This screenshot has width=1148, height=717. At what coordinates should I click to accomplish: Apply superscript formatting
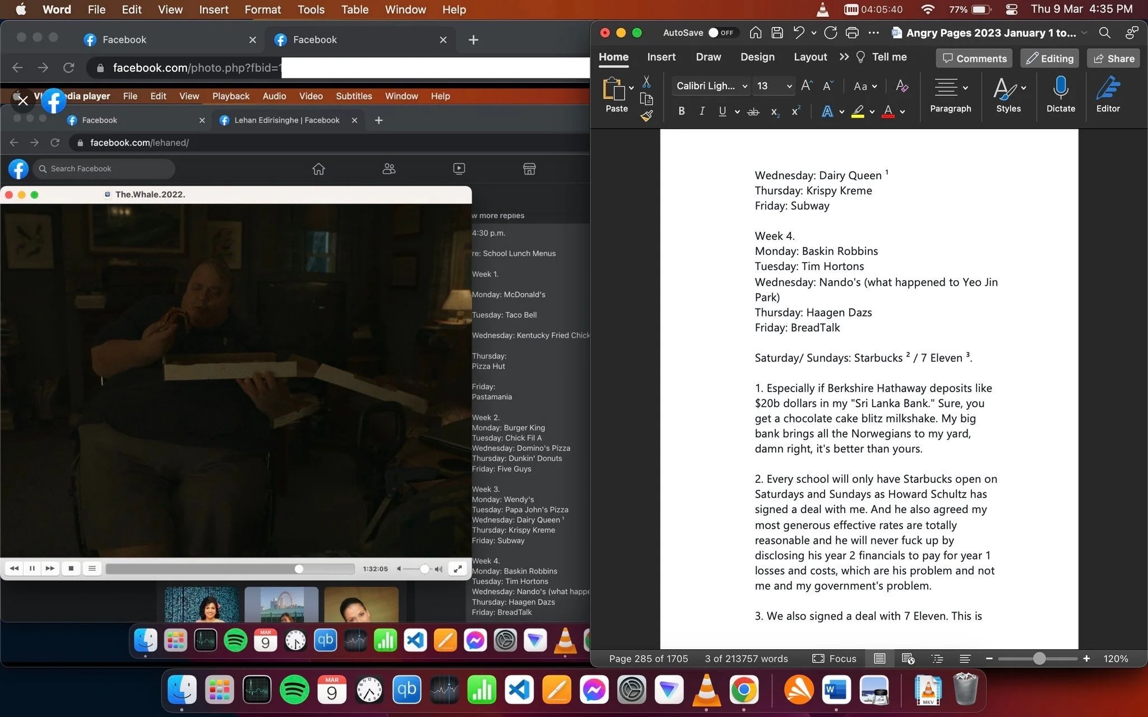795,111
